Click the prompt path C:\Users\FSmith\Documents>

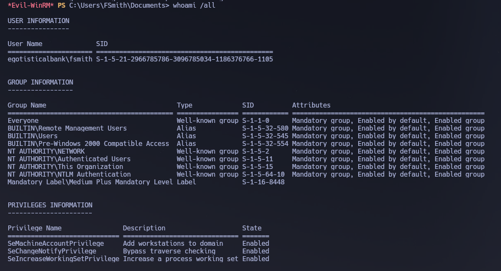point(119,5)
